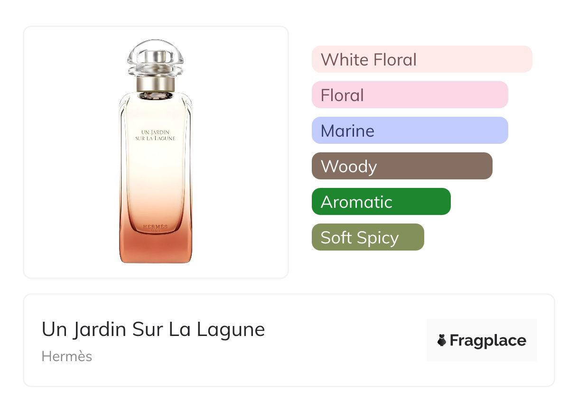578x410 pixels.
Task: Select the pink Floral accord bar
Action: 410,95
